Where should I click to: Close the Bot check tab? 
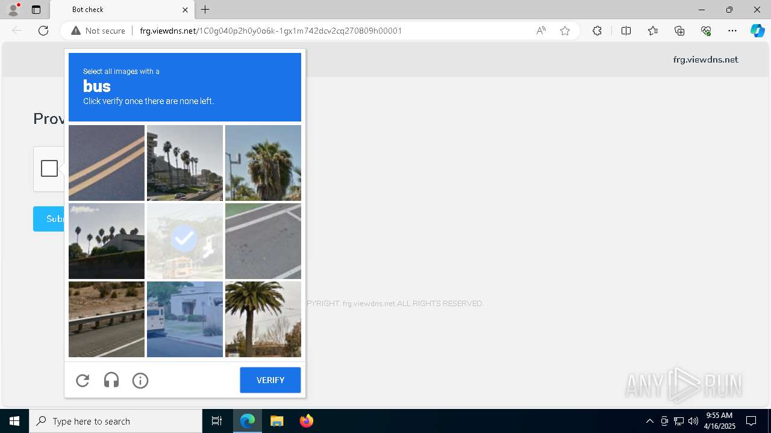pyautogui.click(x=185, y=10)
